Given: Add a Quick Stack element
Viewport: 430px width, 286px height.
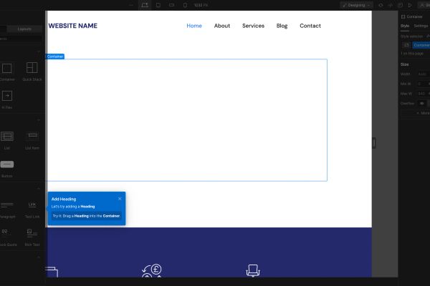Looking at the screenshot, I should tap(32, 71).
